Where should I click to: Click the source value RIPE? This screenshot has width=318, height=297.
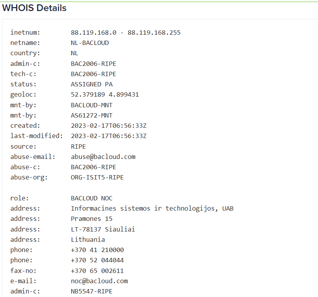click(x=78, y=147)
